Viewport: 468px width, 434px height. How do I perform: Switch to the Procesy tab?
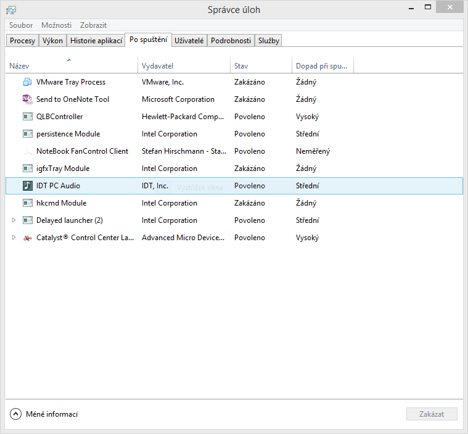pyautogui.click(x=22, y=41)
